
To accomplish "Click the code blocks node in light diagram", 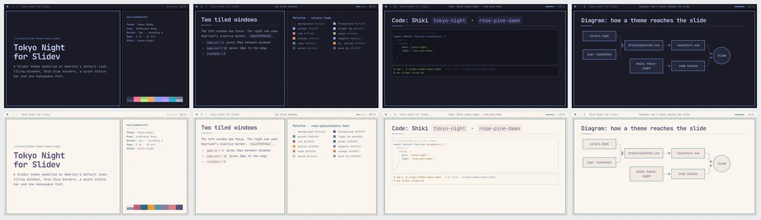I will tap(688, 174).
